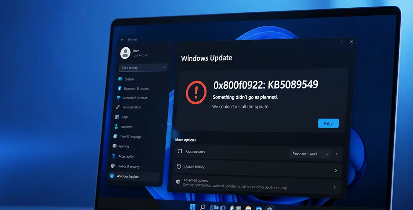Open the Pause for 1 week dropdown
The image size is (413, 210).
[x=310, y=154]
